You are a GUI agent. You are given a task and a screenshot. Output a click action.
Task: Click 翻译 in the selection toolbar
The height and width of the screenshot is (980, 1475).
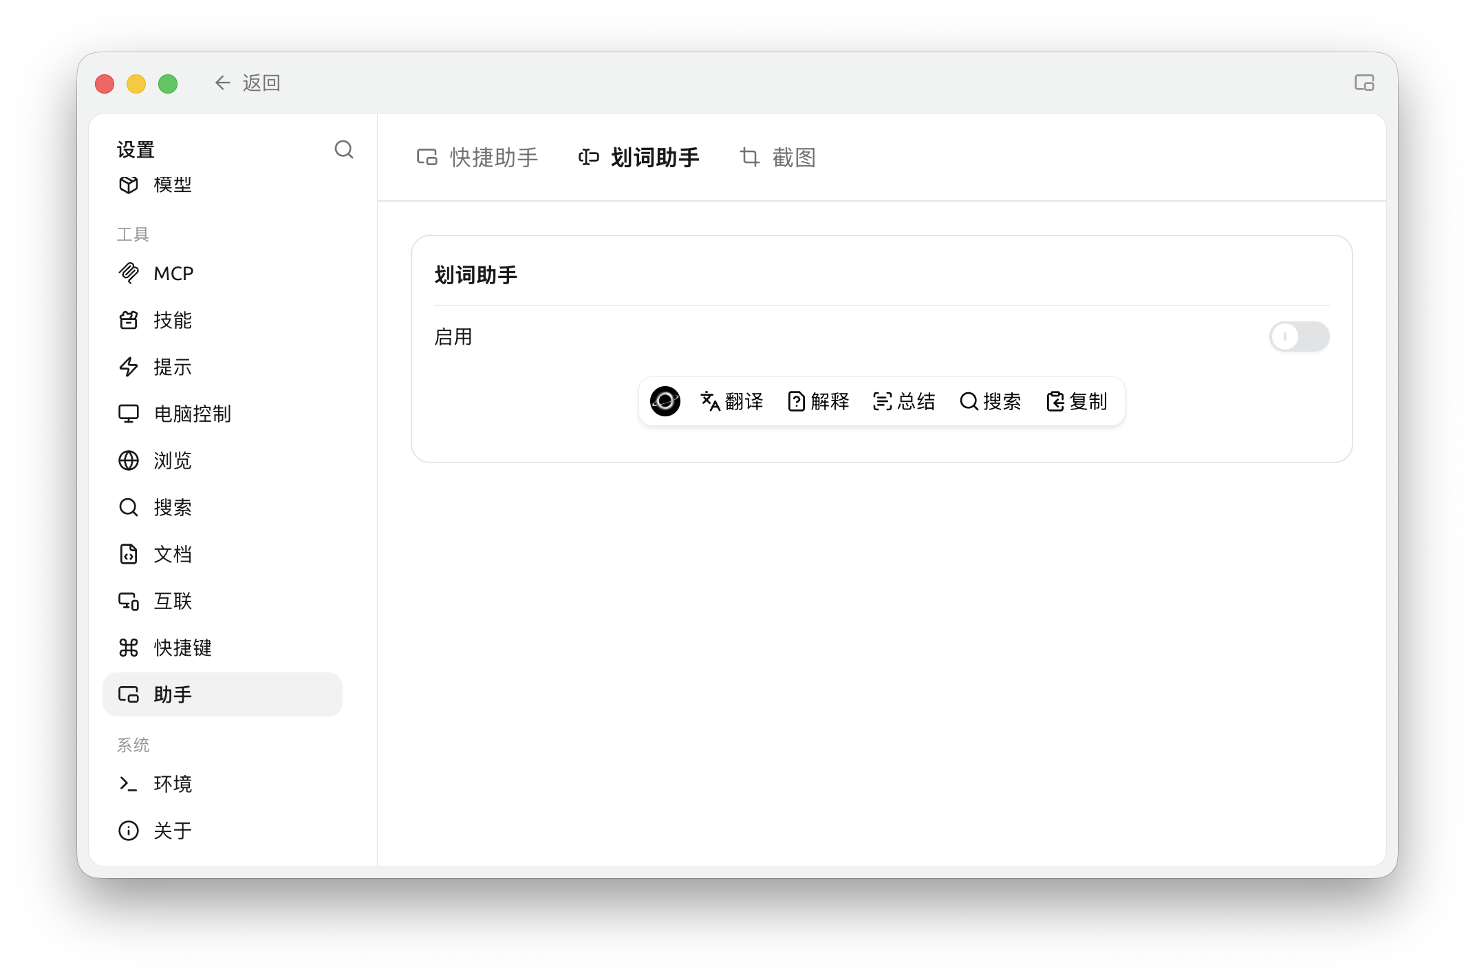(x=732, y=401)
